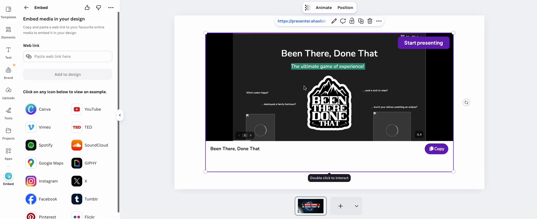The image size is (537, 219).
Task: Expand the add page dropdown arrow
Action: (x=356, y=206)
